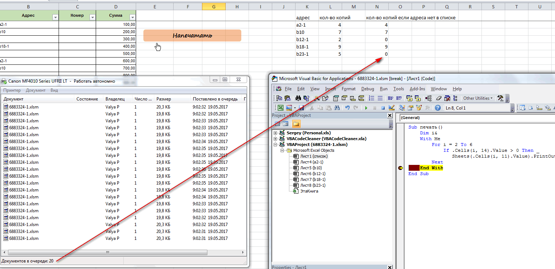Click the horizontal scrollbar in printer queue window

(x=107, y=252)
